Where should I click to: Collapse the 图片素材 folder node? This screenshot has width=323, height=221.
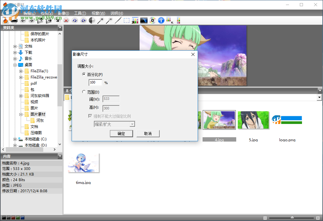21,114
